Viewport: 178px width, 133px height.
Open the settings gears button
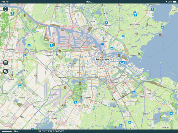pos(5,72)
